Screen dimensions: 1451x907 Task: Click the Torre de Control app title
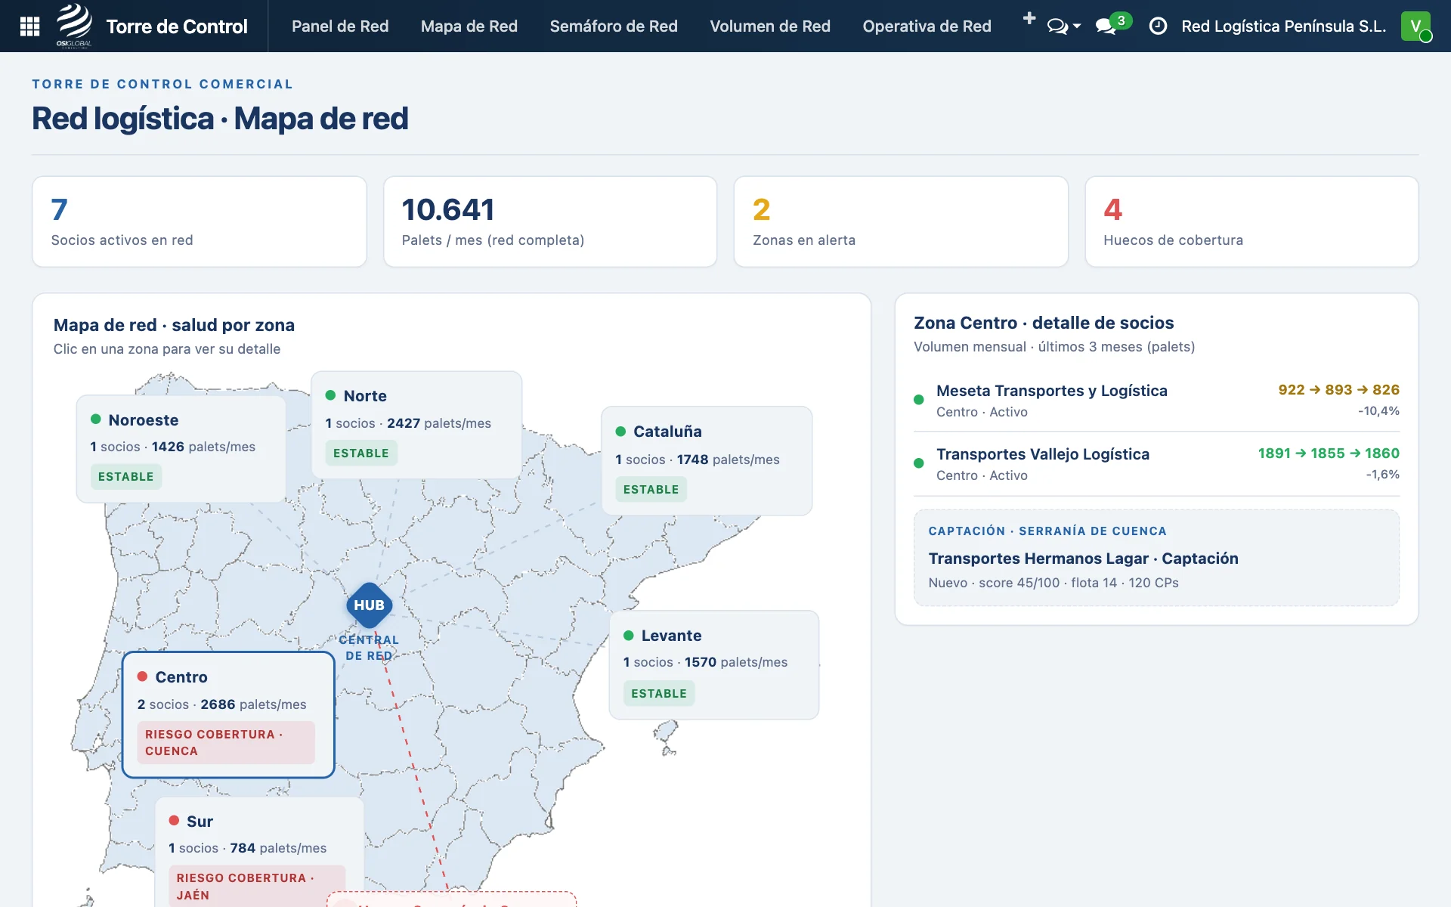177,26
